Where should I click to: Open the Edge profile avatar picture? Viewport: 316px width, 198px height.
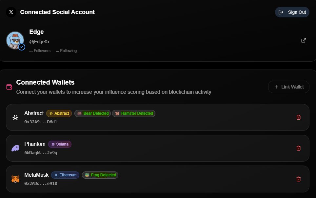pos(15,40)
